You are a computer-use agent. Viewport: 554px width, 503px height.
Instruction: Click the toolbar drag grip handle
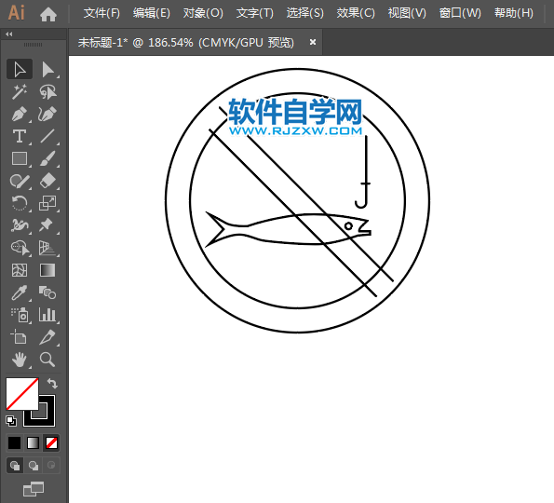coord(33,45)
